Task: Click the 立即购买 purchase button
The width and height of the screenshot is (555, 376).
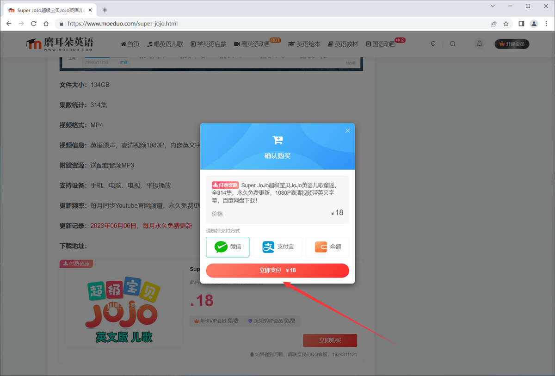Action: pyautogui.click(x=330, y=340)
